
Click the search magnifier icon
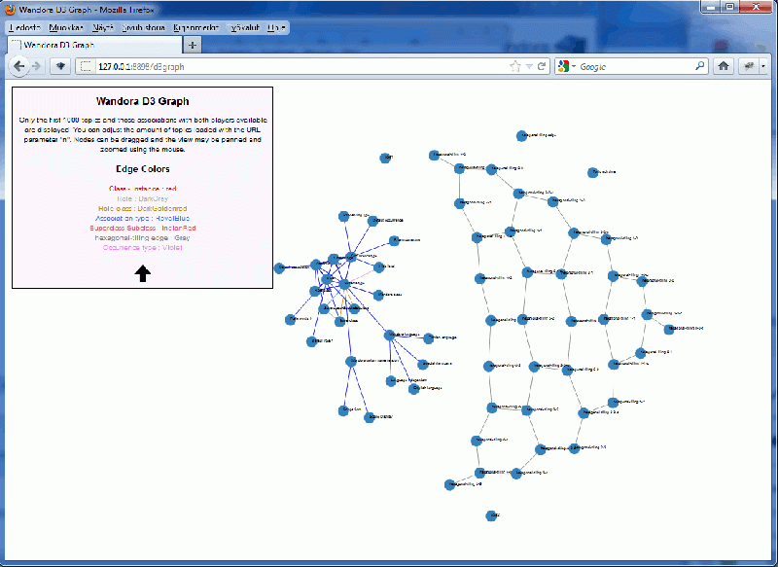click(700, 67)
